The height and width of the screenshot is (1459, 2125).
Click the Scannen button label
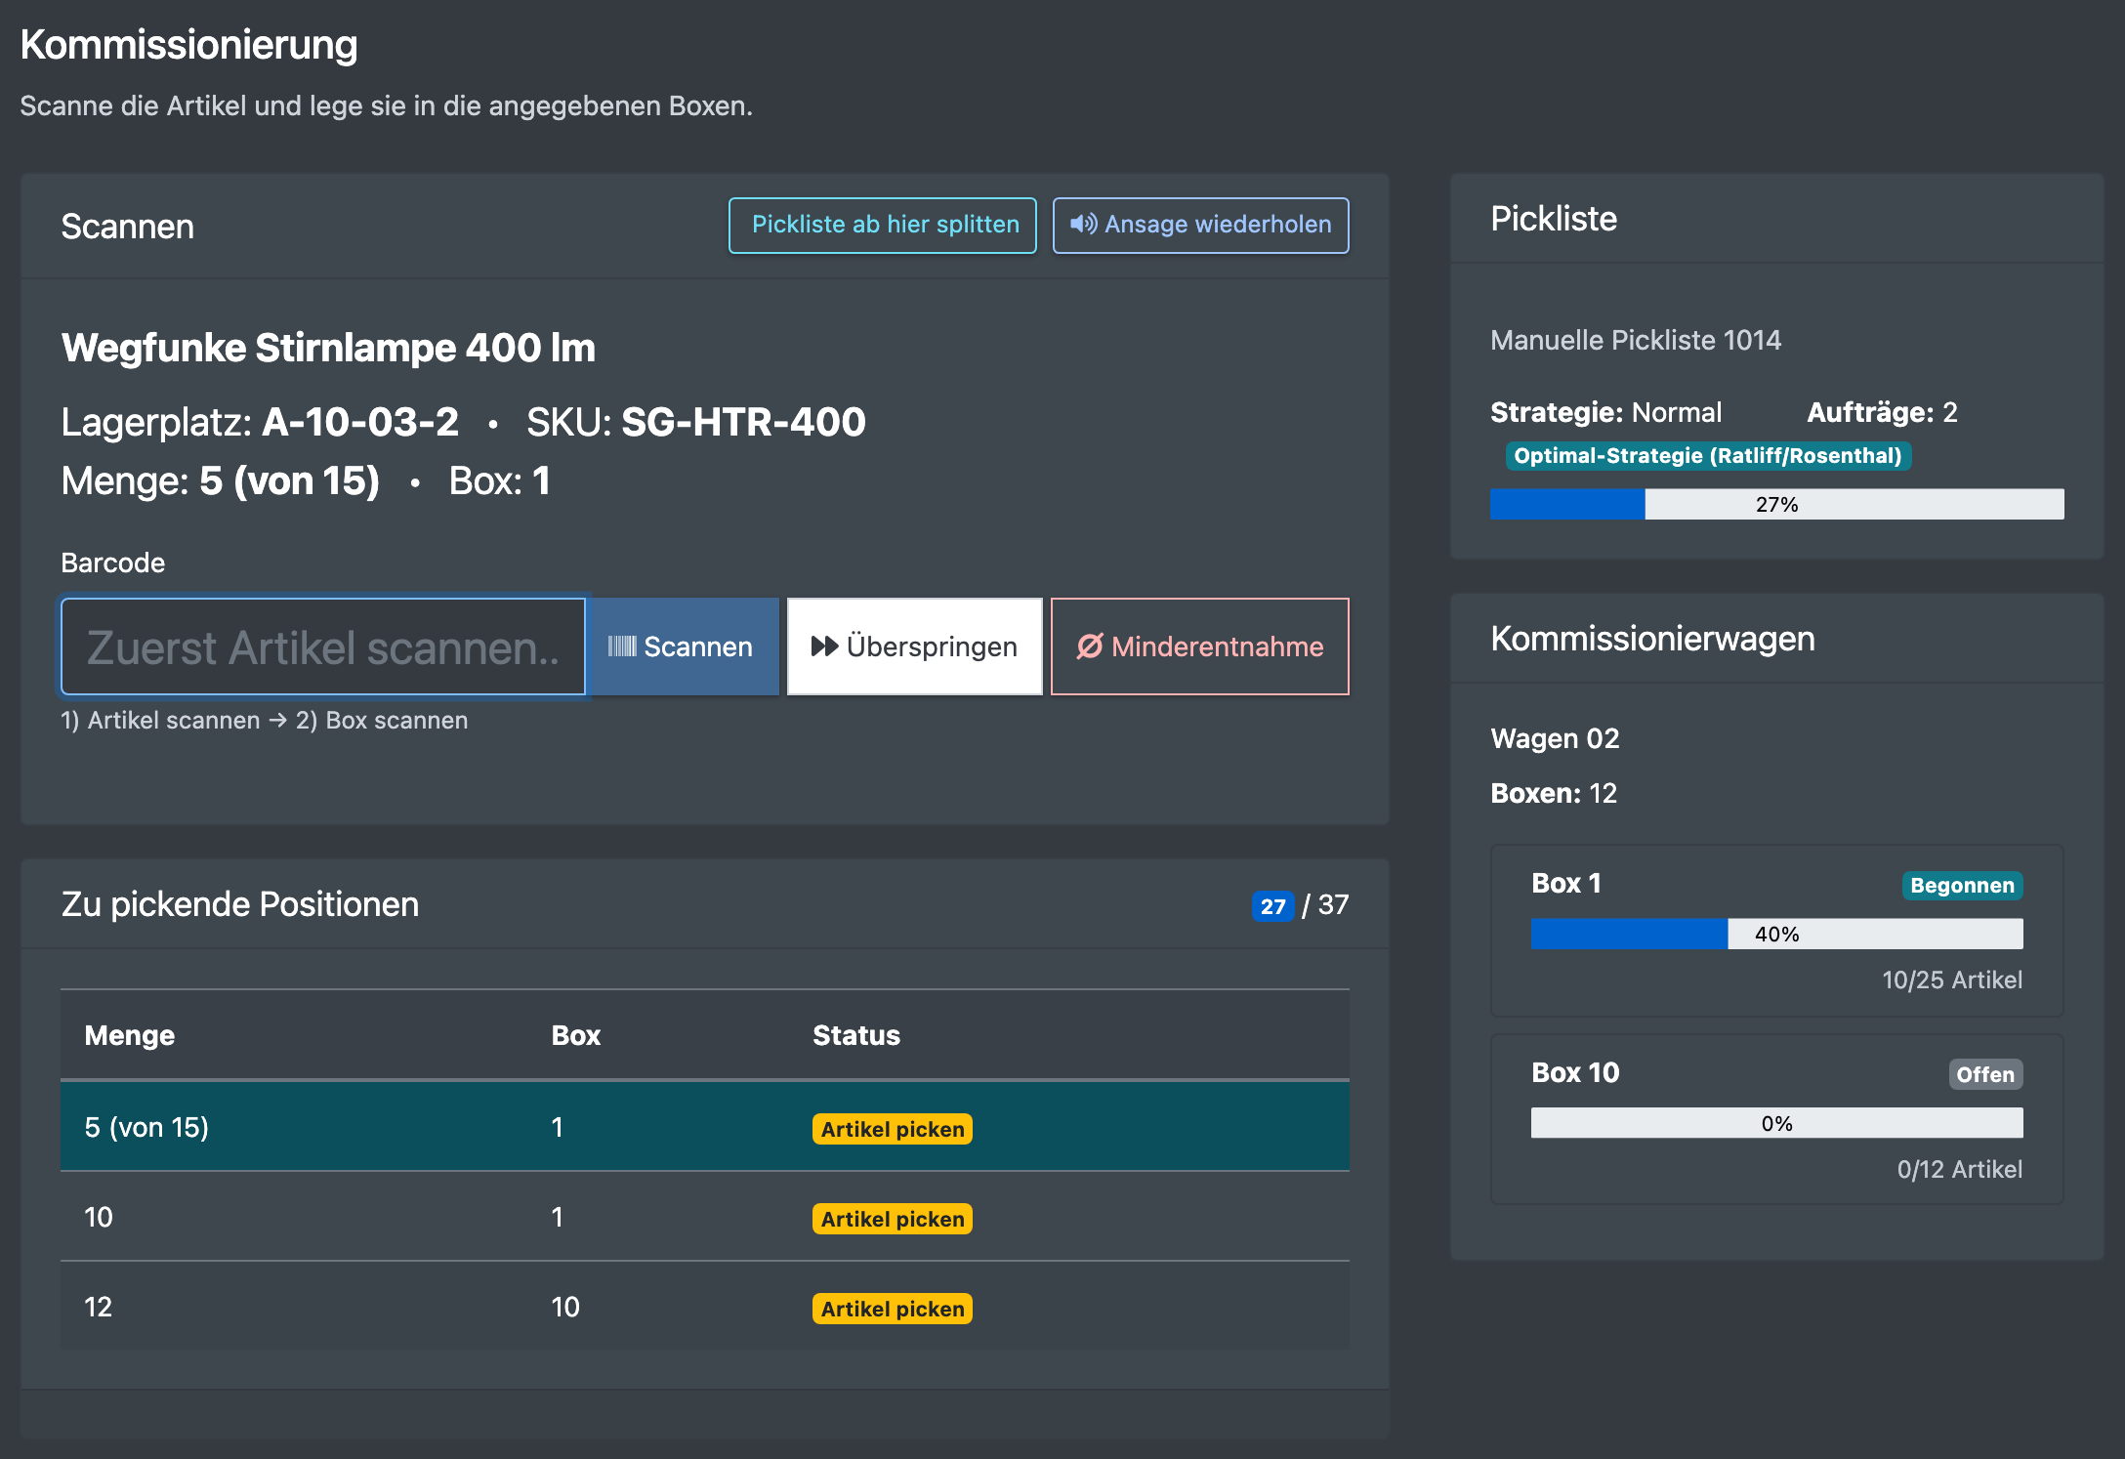click(698, 646)
